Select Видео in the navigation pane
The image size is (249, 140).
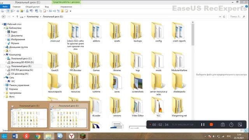pos(12,32)
